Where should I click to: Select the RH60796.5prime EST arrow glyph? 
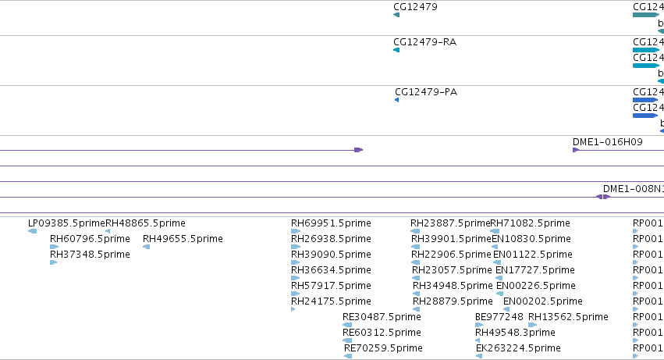point(54,247)
